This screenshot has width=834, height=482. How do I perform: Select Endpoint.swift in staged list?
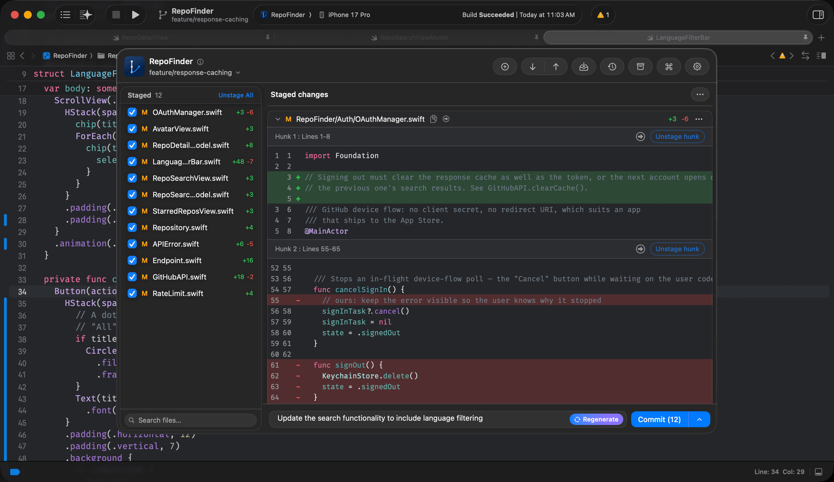pos(191,261)
